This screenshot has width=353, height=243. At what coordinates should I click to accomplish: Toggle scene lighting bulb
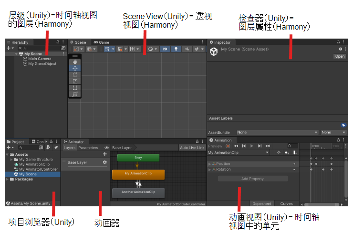coord(176,49)
